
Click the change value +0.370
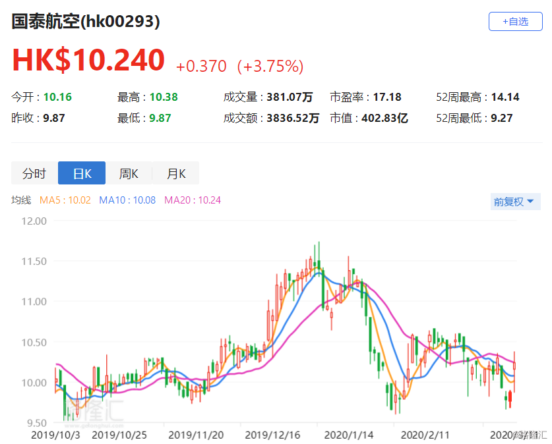201,66
